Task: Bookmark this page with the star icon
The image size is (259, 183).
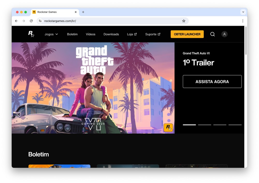Action: click(184, 21)
